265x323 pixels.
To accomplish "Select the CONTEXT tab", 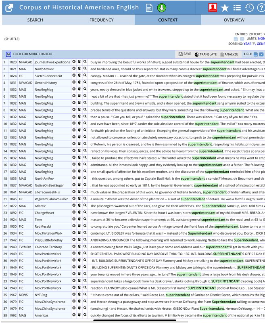I will point(168,20).
